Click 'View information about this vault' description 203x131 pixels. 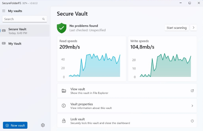91,108
